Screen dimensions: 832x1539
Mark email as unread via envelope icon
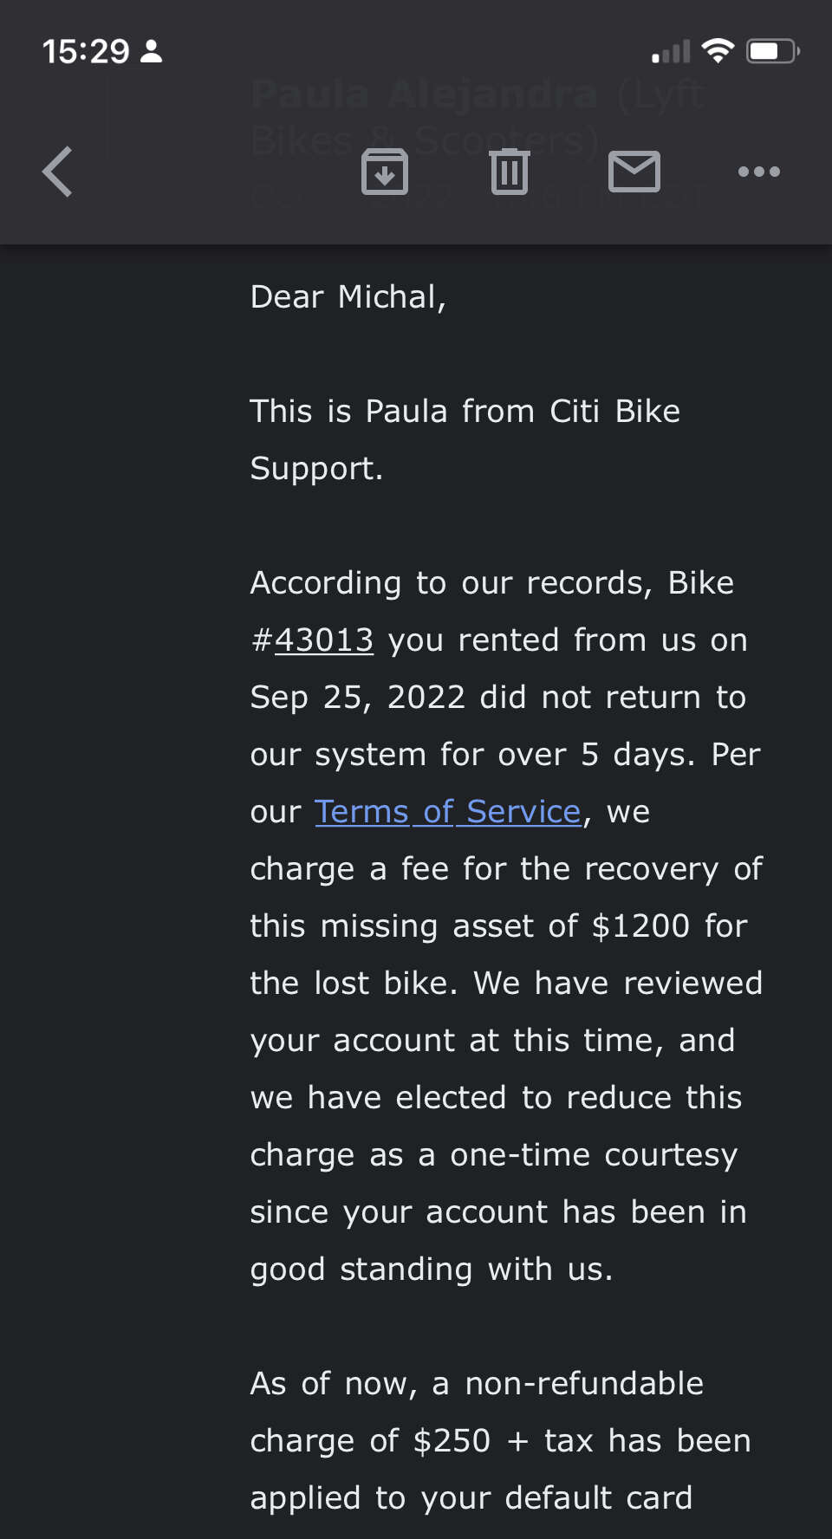tap(634, 172)
